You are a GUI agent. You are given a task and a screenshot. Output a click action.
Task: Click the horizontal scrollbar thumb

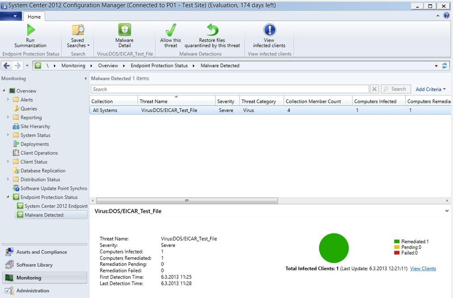187,200
